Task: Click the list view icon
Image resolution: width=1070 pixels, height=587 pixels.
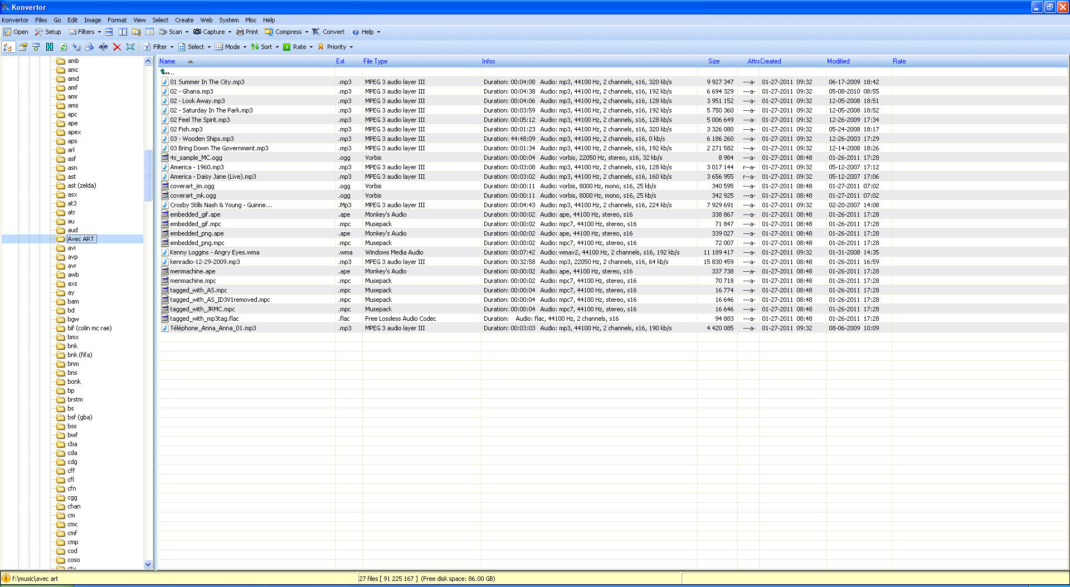Action: [149, 32]
